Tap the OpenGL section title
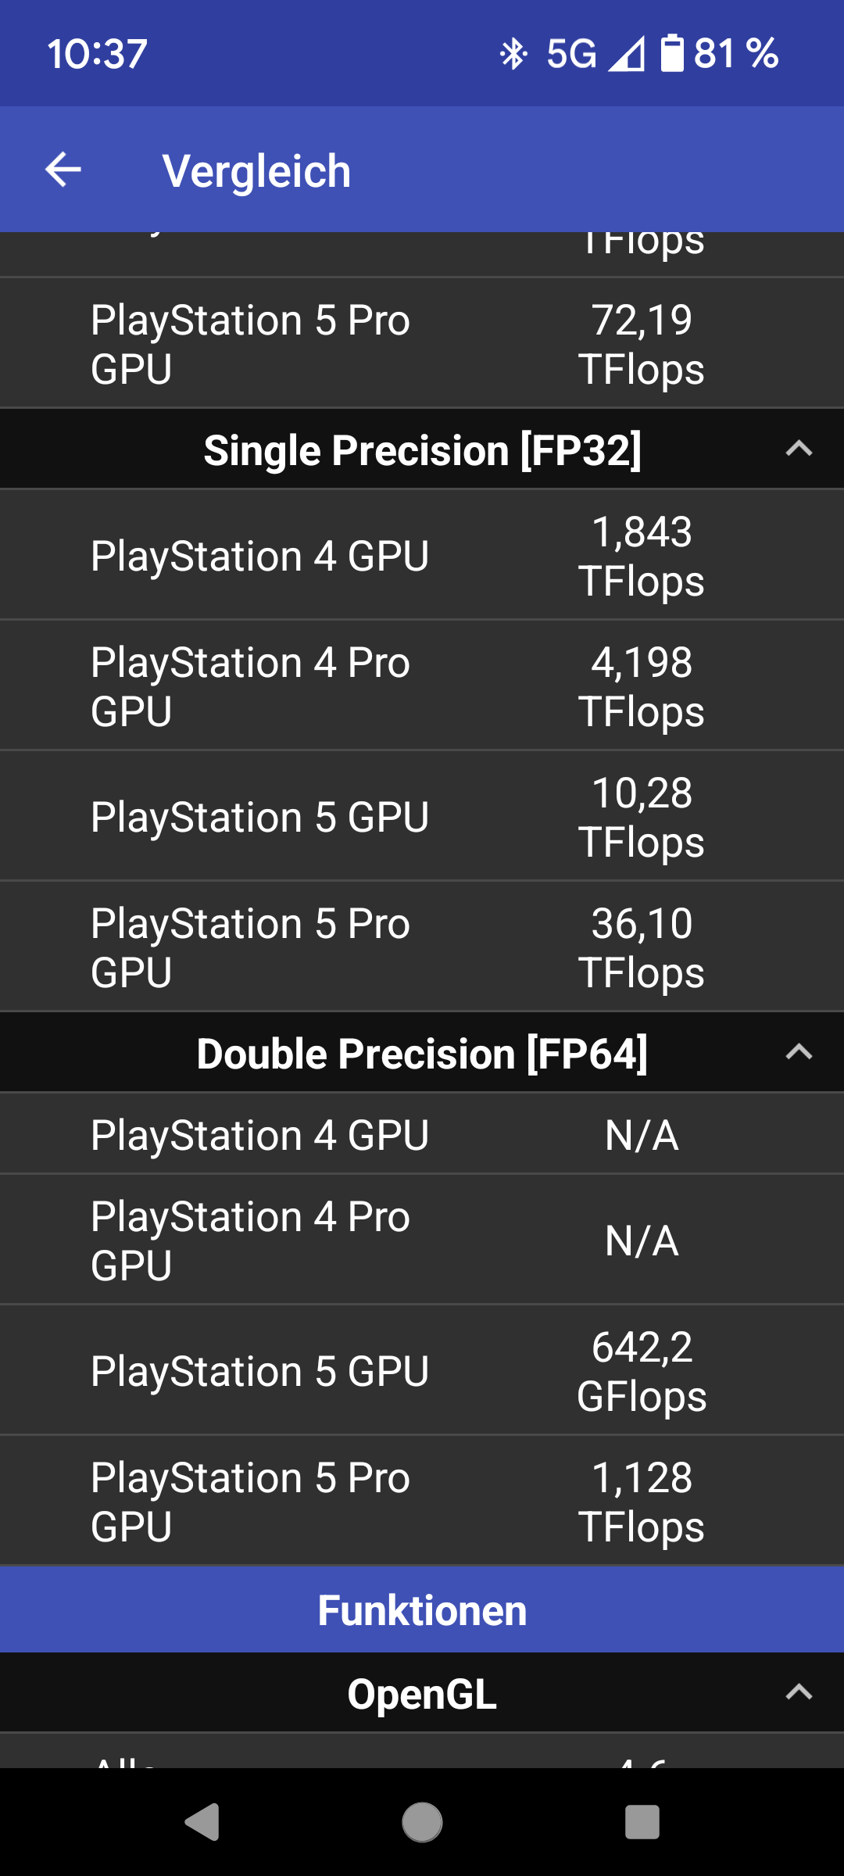Image resolution: width=844 pixels, height=1876 pixels. coord(422,1694)
